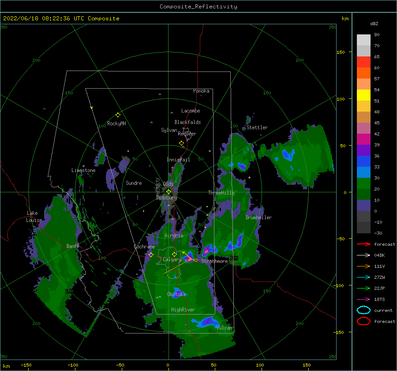Click the red swatch on the dBZ scale

(363, 62)
